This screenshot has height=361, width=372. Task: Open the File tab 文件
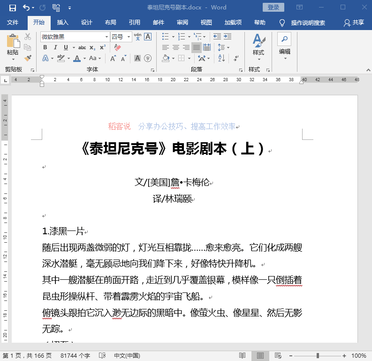pyautogui.click(x=13, y=23)
